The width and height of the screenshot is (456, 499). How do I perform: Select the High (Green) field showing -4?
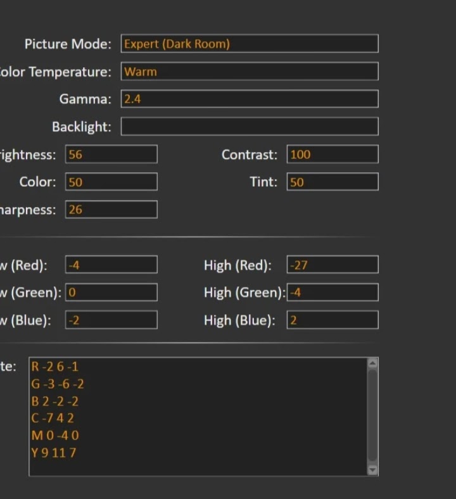tap(332, 293)
